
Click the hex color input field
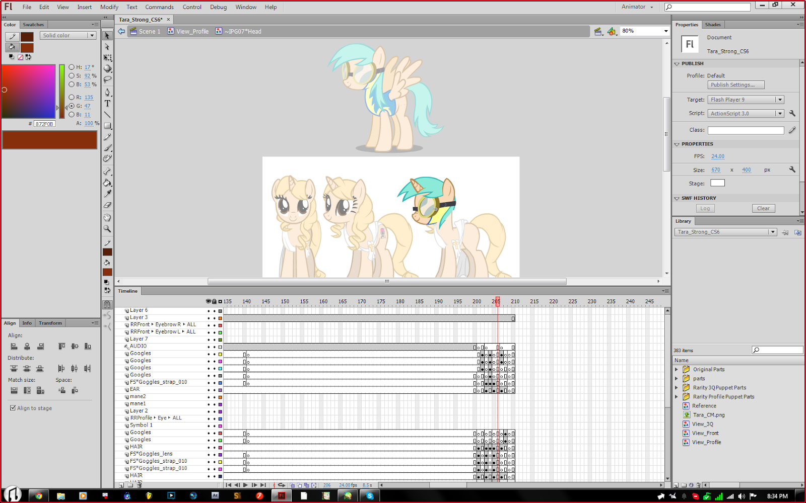pos(44,124)
